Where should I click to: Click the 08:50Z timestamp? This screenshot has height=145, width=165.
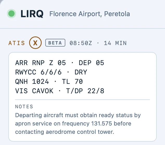click(81, 43)
